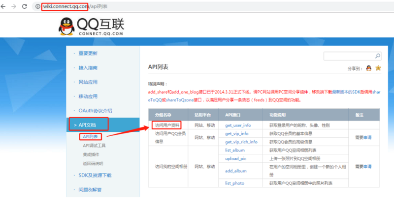
Task: Open the 返回码说明 sub-item
Action: point(93,164)
